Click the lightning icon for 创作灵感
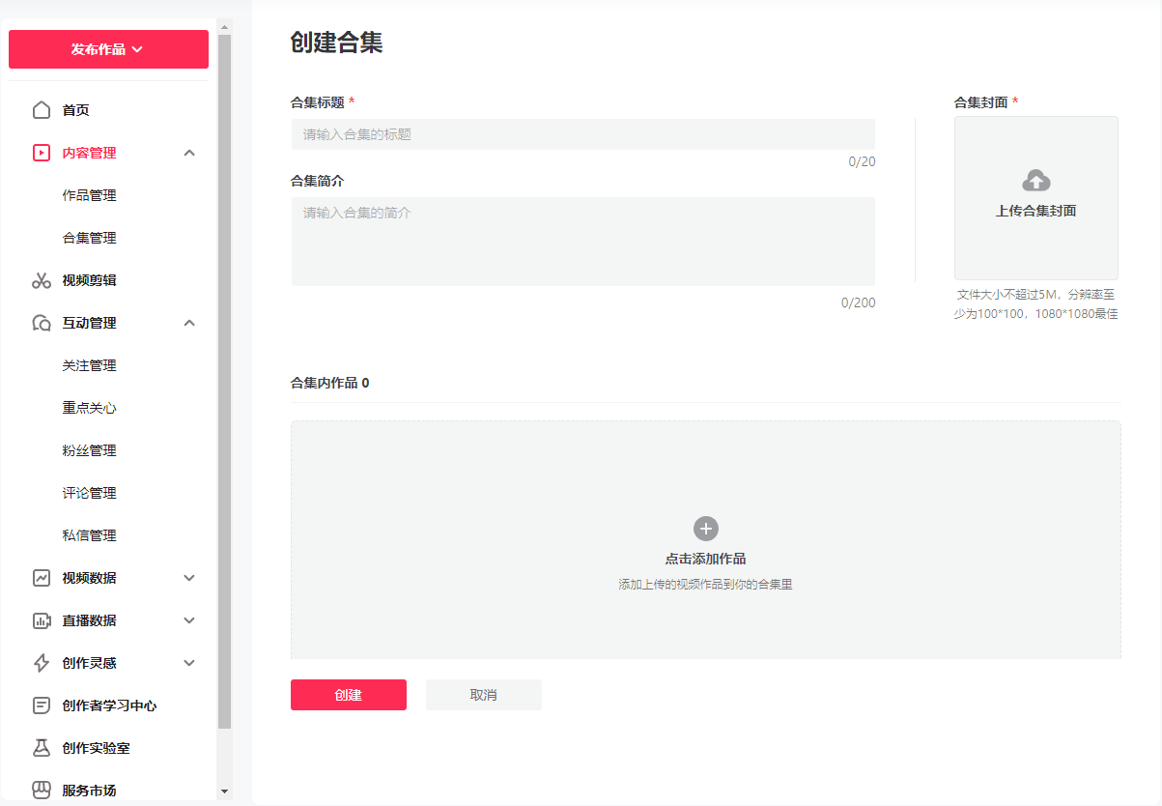The image size is (1162, 806). click(42, 663)
